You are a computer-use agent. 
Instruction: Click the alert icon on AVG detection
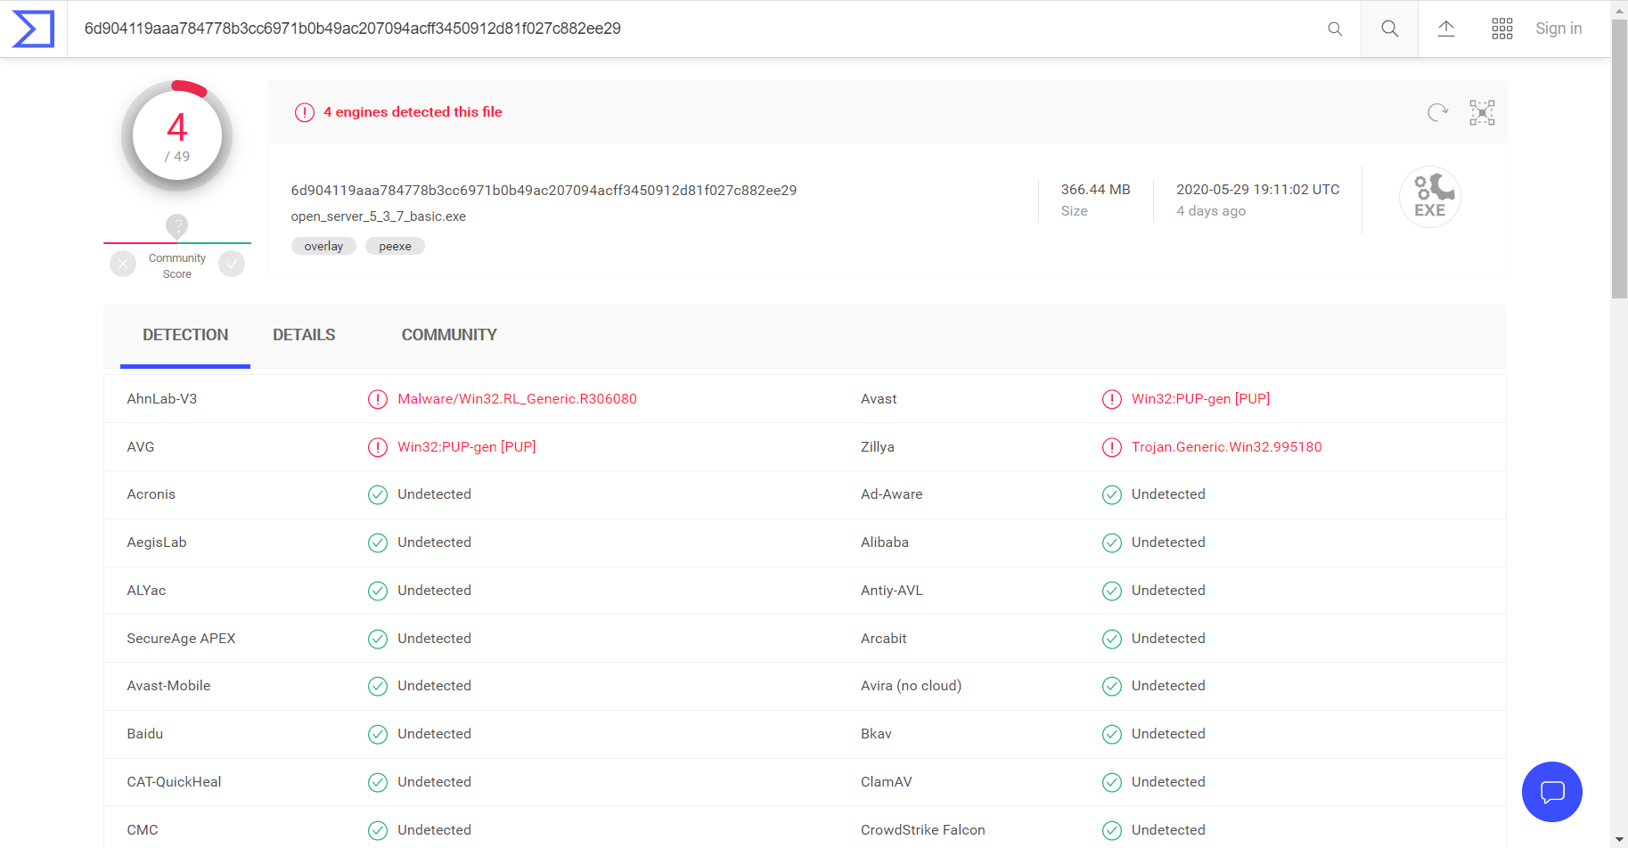(x=378, y=447)
